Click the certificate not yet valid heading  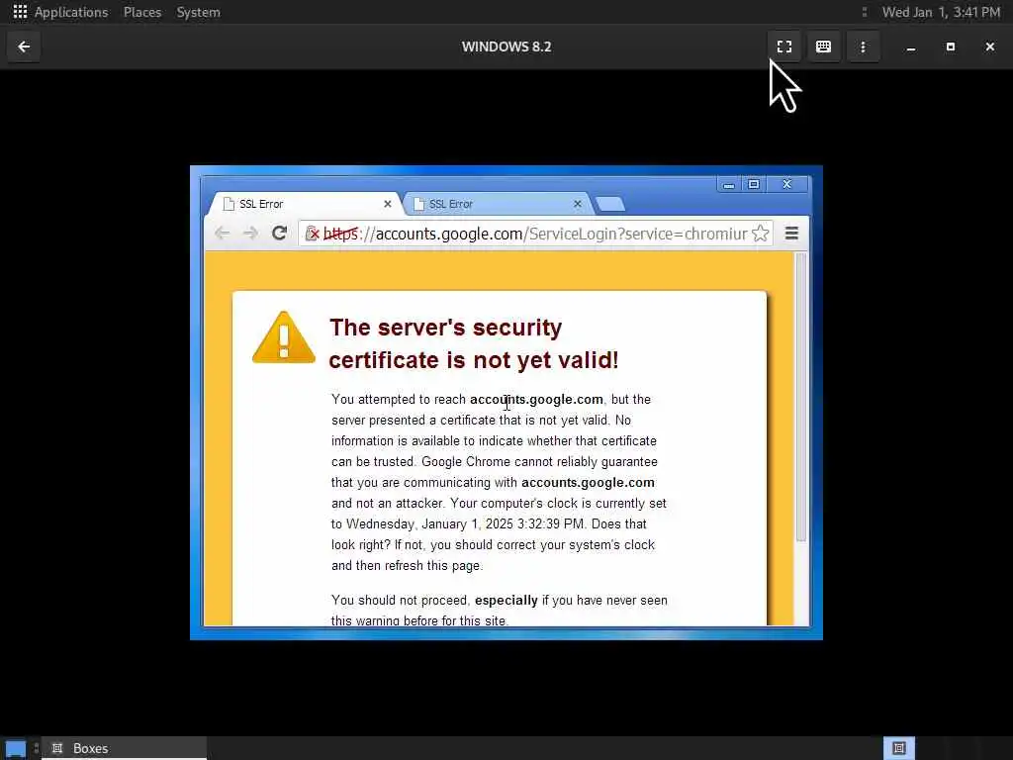[x=474, y=343]
